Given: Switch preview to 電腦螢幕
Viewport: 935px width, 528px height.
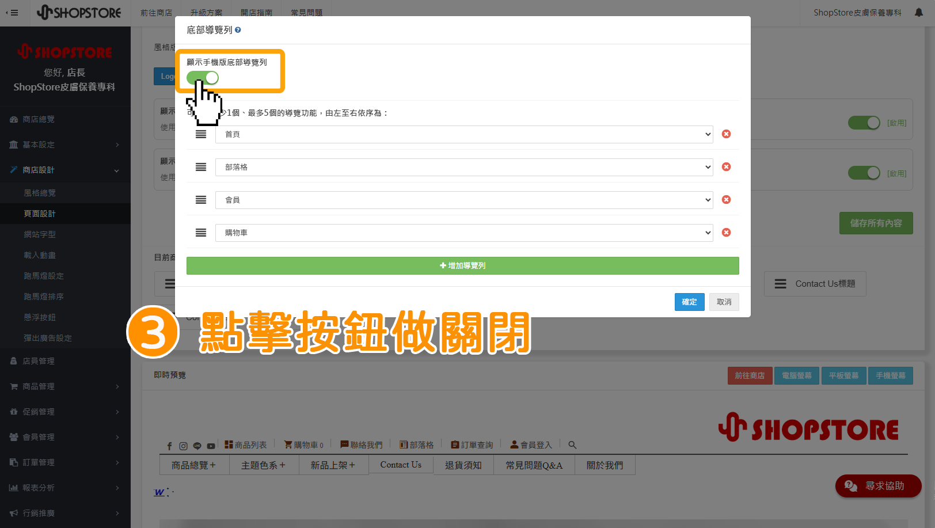Looking at the screenshot, I should [796, 375].
